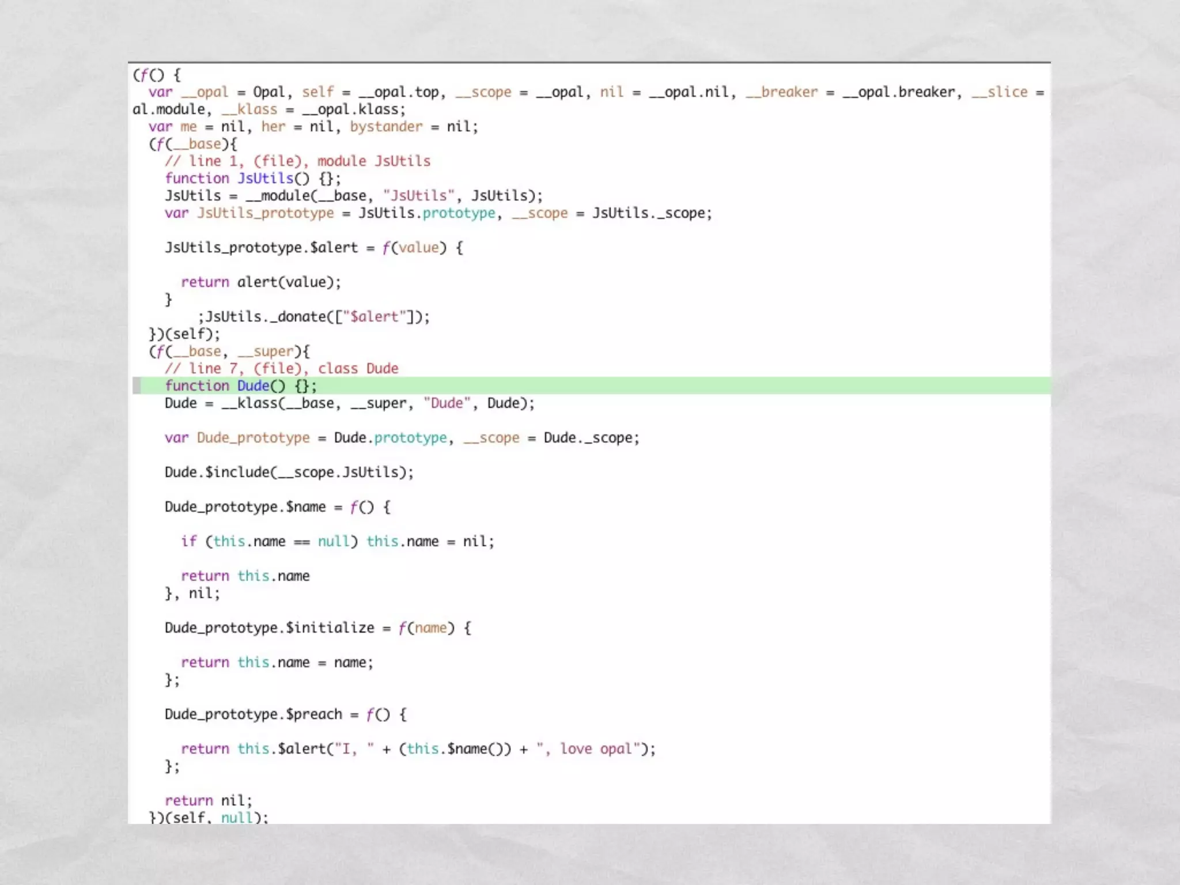The width and height of the screenshot is (1180, 885).
Task: Click the line 'return nil;'
Action: pos(209,801)
